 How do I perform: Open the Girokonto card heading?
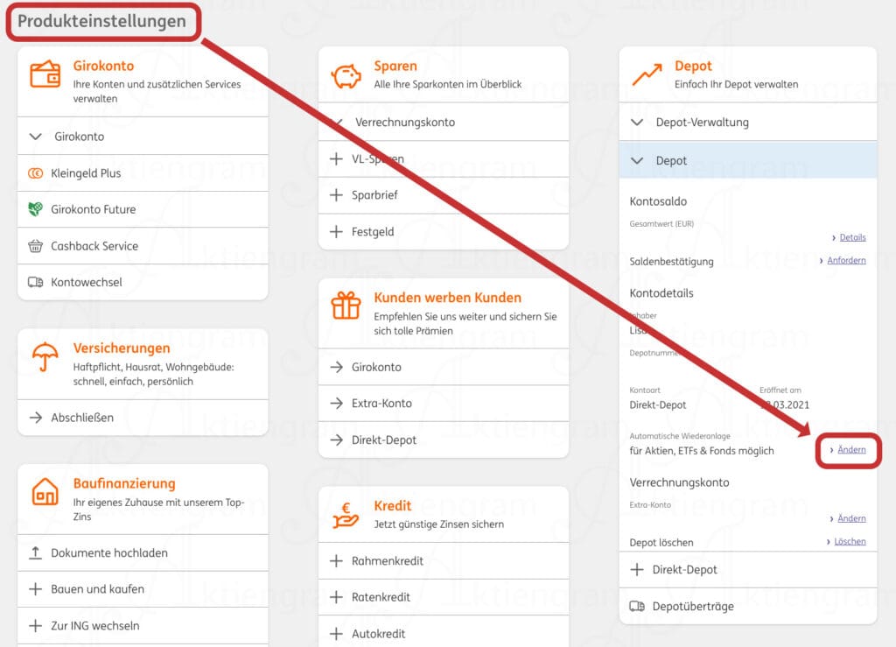pyautogui.click(x=103, y=66)
